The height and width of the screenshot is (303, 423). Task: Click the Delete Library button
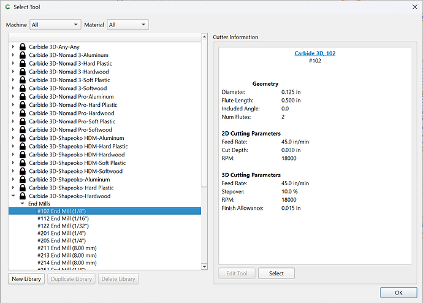coord(118,278)
